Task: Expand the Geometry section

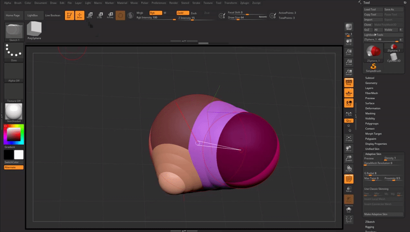Action: click(x=371, y=83)
